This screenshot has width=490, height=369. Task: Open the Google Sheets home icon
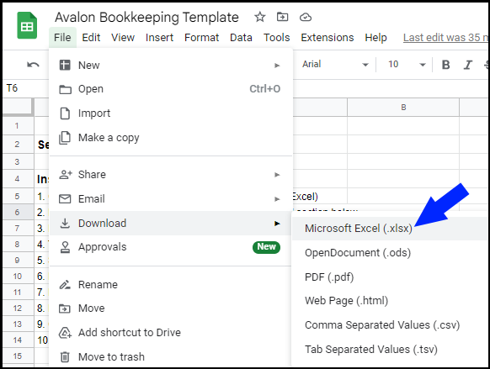coord(27,25)
